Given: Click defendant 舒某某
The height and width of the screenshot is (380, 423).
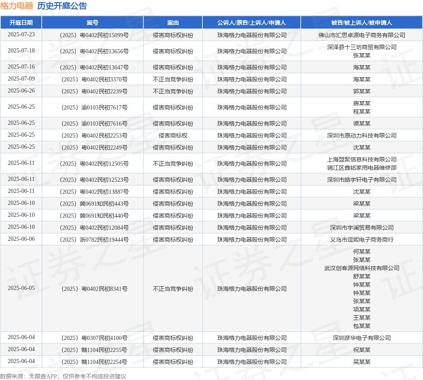Looking at the screenshot, I should [x=362, y=276].
